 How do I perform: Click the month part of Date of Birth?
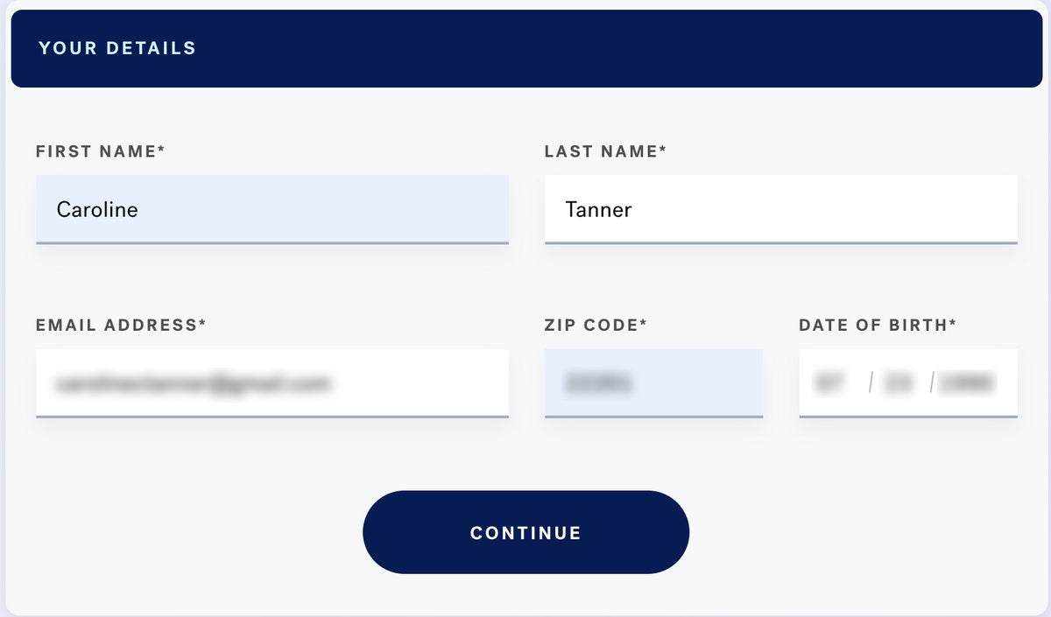click(829, 382)
